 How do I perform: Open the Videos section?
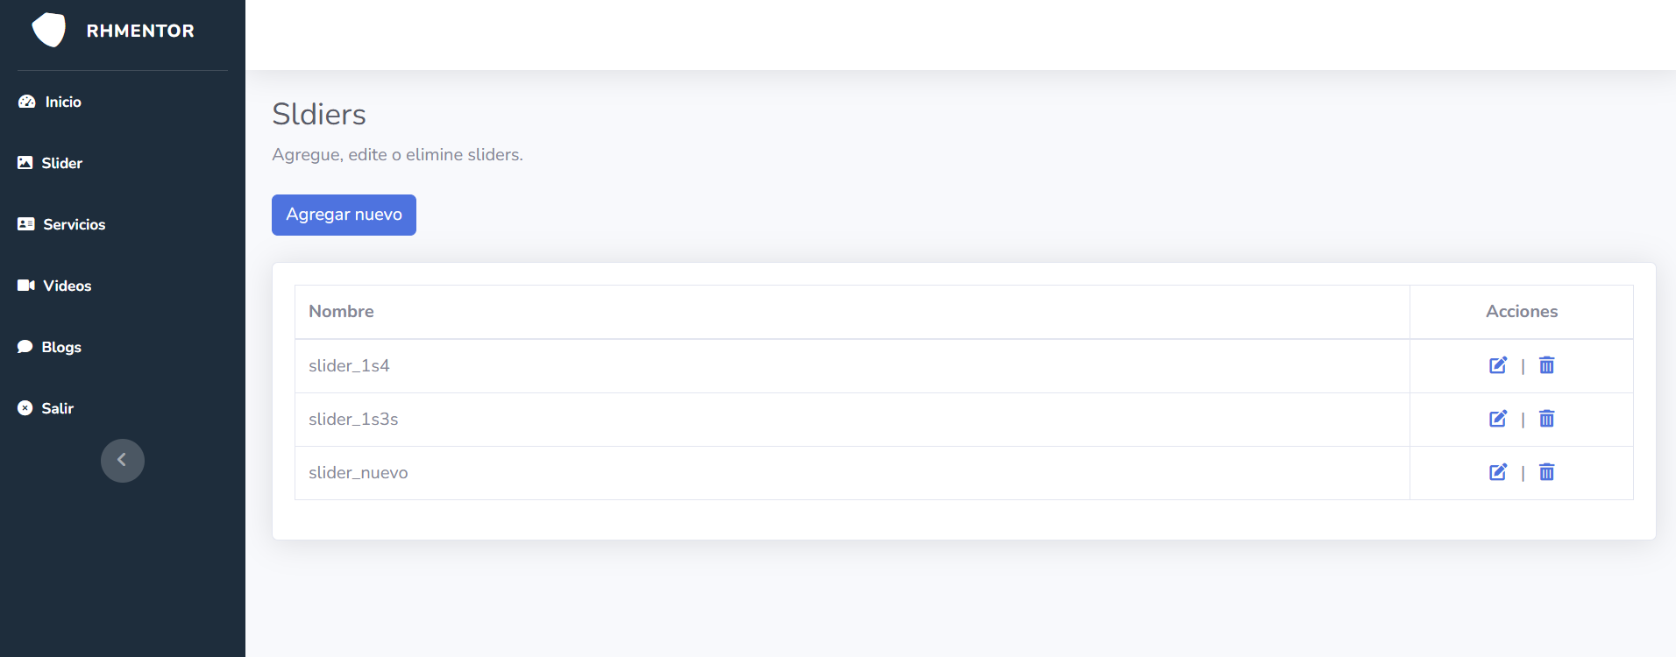click(x=67, y=286)
